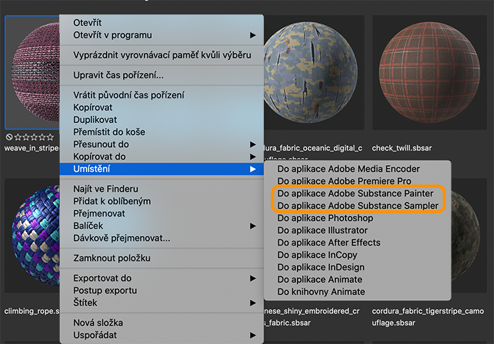
Task: Expand the 'Přesunout do' submenu arrow
Action: tap(253, 144)
